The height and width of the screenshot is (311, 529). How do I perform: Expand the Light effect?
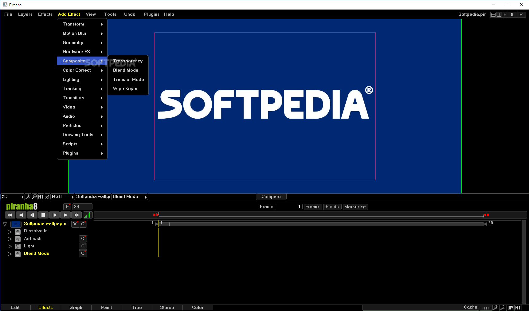click(x=10, y=246)
